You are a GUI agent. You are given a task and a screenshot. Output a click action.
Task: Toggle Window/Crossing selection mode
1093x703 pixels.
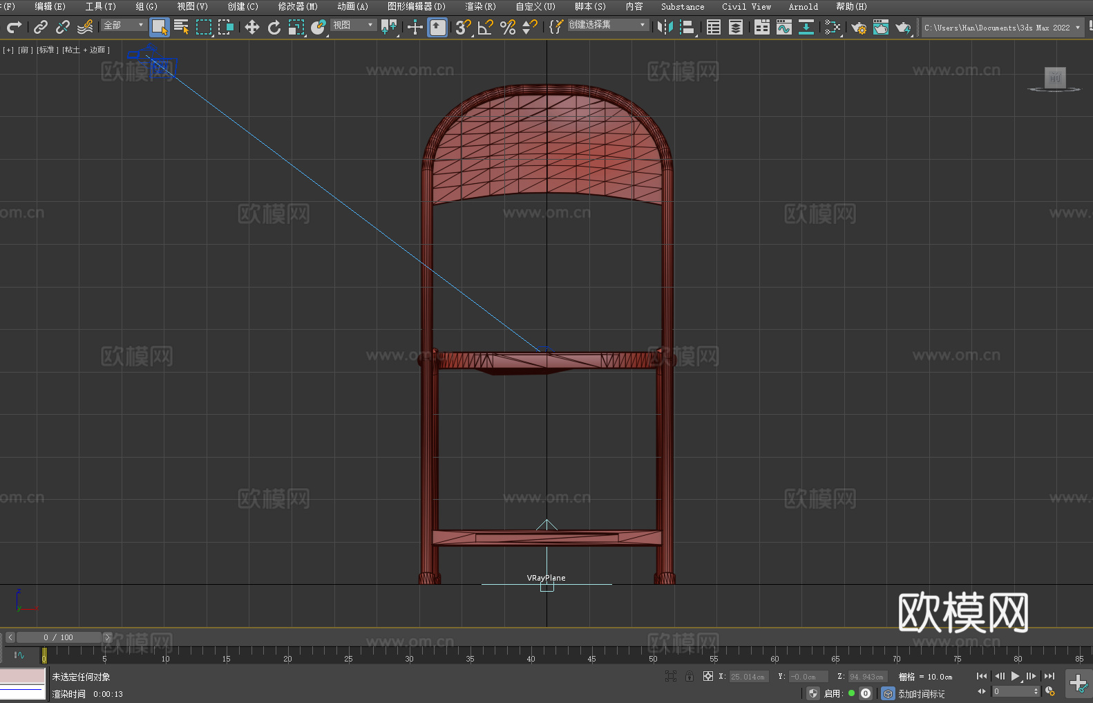tap(226, 27)
